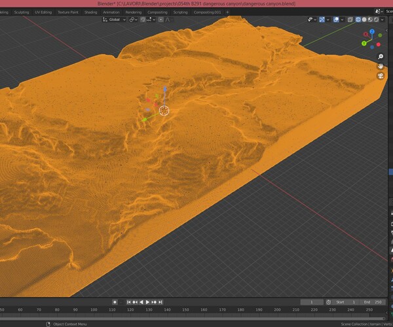Screen dimensions: 393x327
Task: Click the pan view hand icon
Action: (381, 66)
